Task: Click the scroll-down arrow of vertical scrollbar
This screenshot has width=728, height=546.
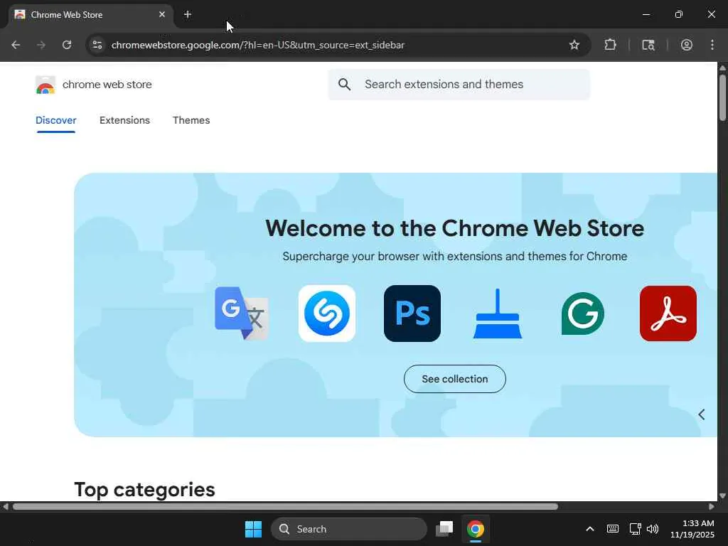Action: [722, 496]
